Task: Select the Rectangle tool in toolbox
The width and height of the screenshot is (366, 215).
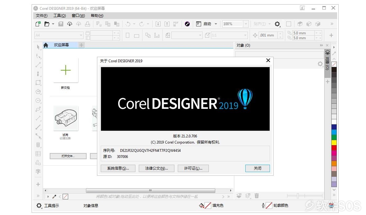Action: click(38, 83)
